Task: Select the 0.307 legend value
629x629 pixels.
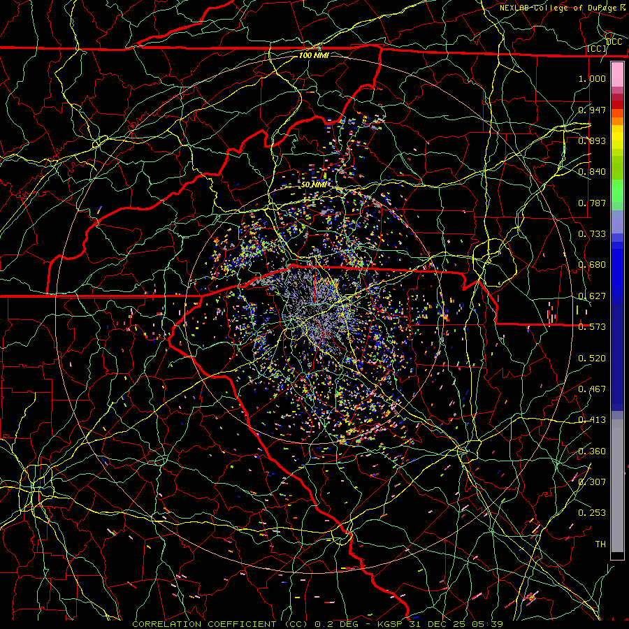Action: point(592,482)
